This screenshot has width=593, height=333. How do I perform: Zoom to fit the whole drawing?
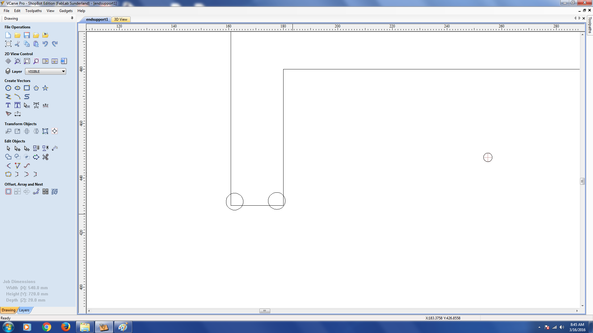[x=27, y=61]
